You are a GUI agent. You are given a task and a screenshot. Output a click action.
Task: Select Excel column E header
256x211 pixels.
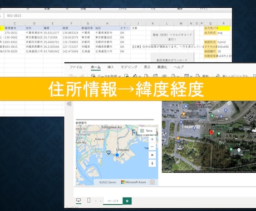52,23
